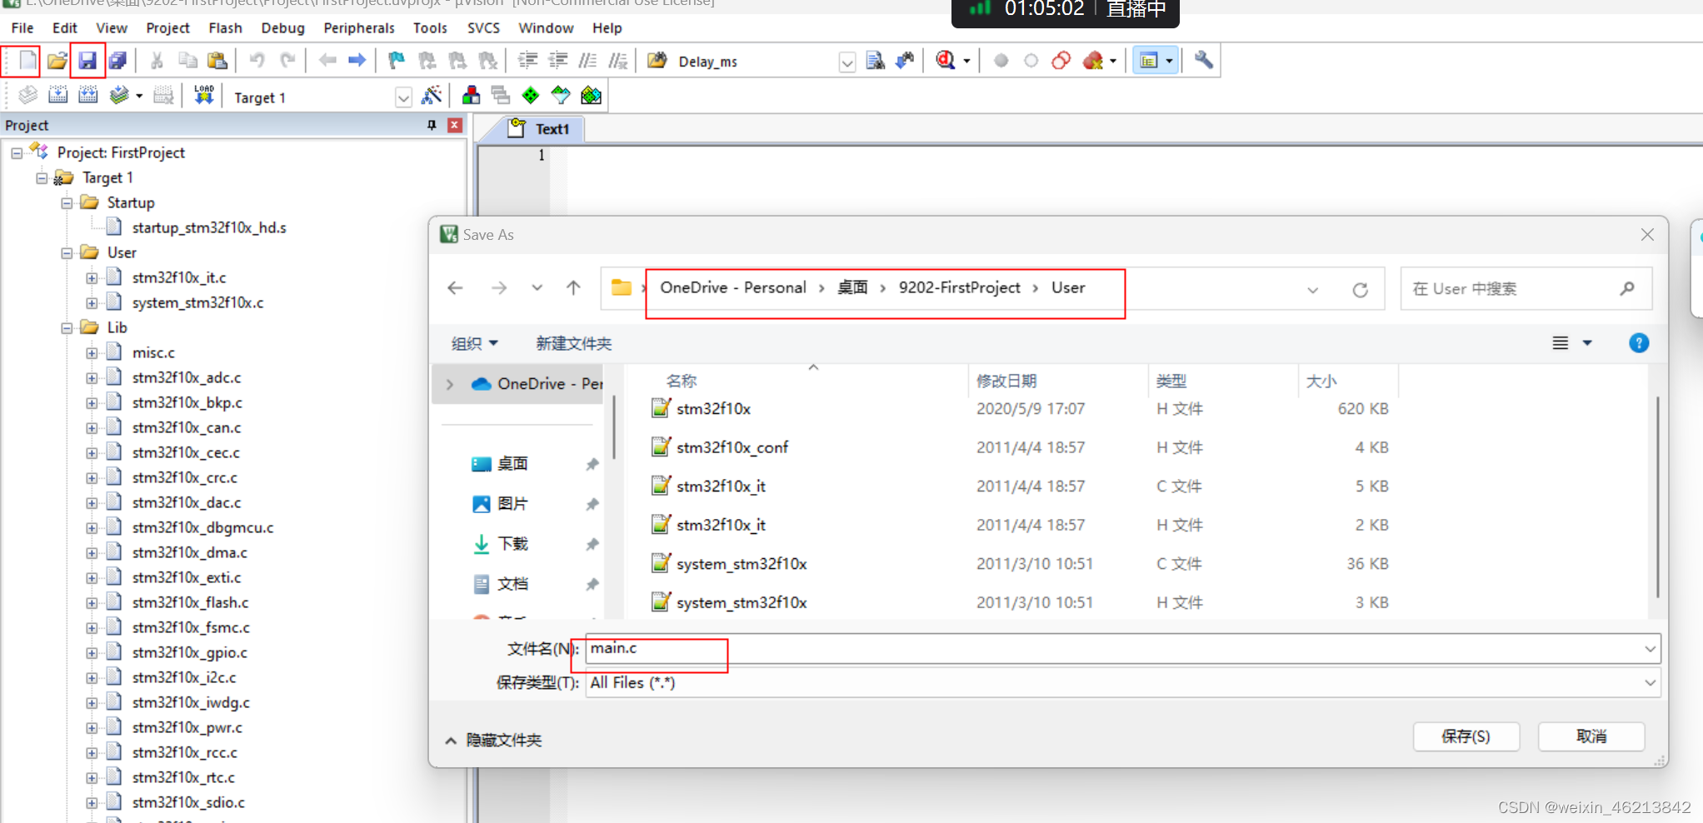Image resolution: width=1703 pixels, height=823 pixels.
Task: Expand the address bar path dropdown
Action: (x=1313, y=290)
